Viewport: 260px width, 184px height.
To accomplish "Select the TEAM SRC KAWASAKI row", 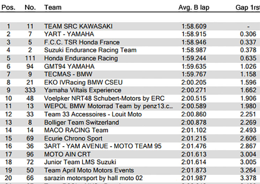I will 130,26.
